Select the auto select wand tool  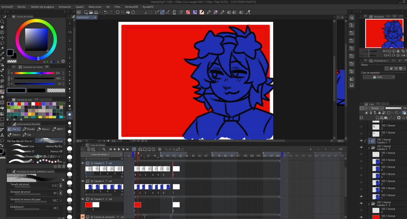click(x=2, y=48)
